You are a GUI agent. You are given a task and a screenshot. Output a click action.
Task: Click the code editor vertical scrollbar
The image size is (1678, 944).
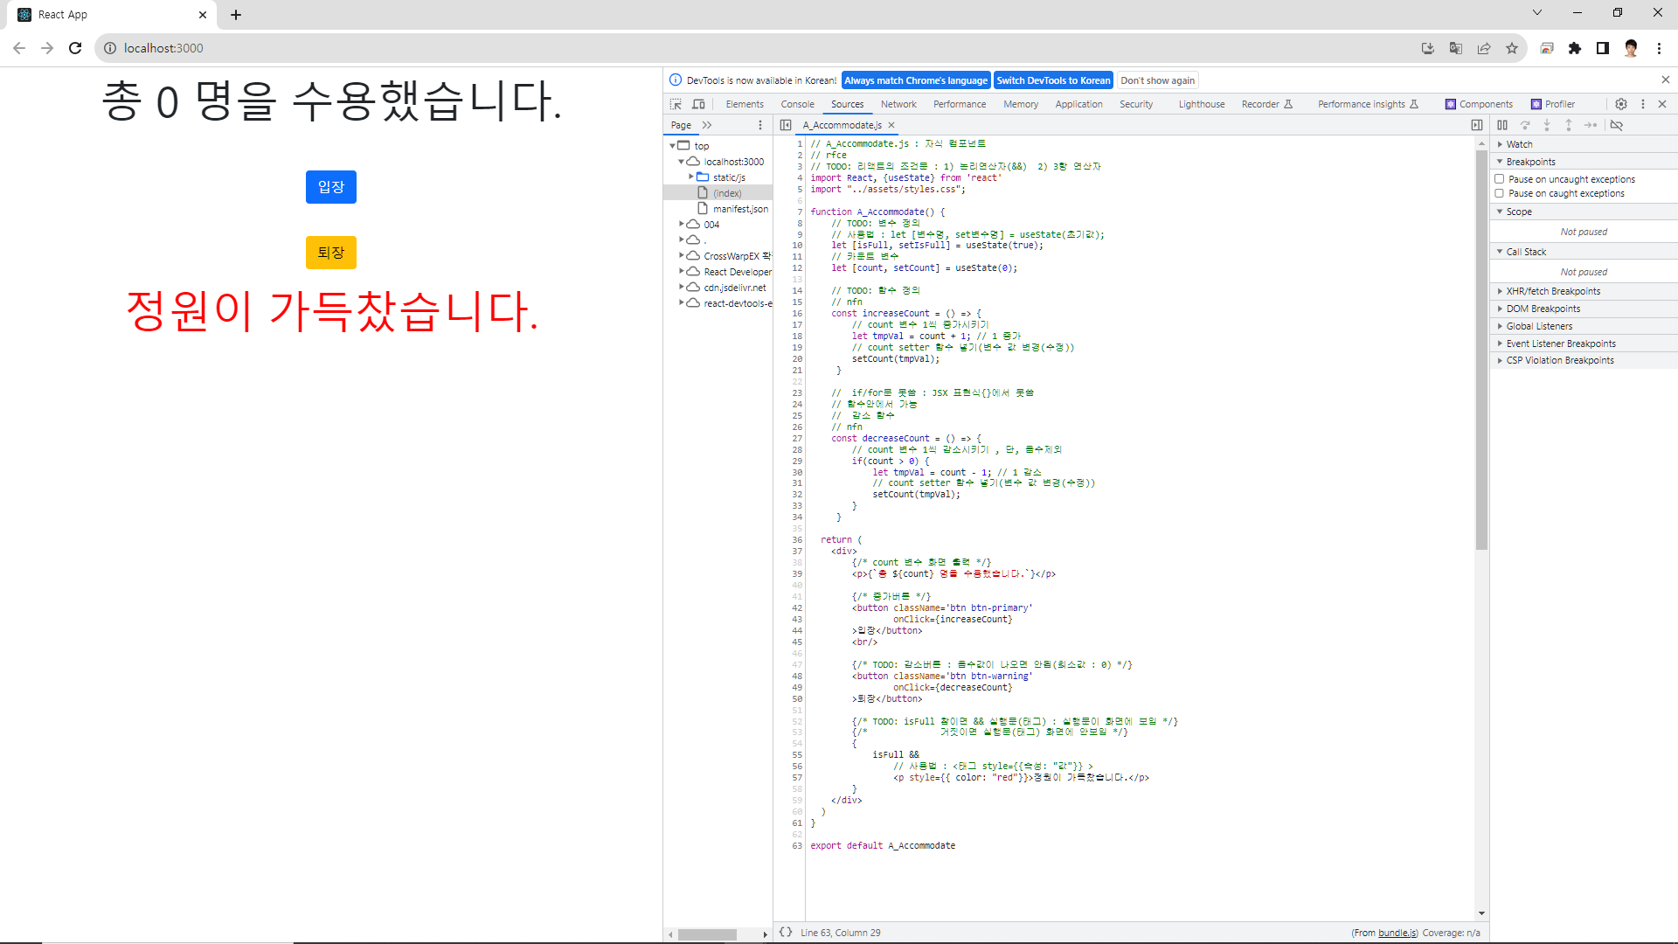pos(1481,350)
